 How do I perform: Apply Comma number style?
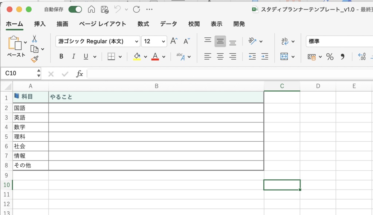click(342, 57)
